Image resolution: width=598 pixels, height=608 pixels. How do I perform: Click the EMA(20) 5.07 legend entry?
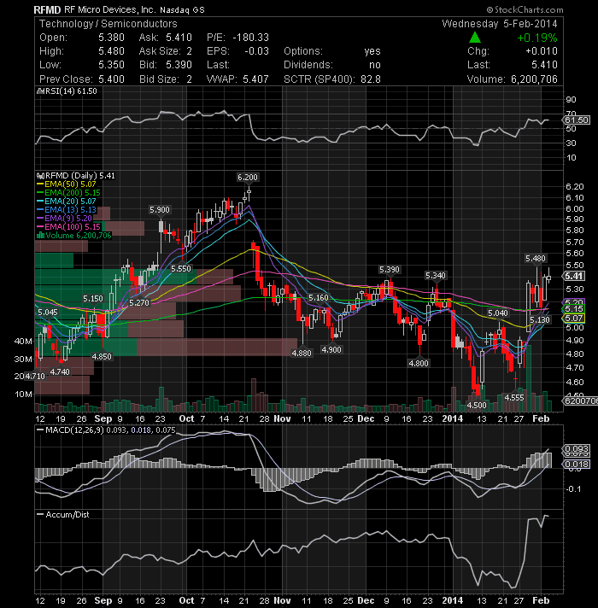pos(67,202)
